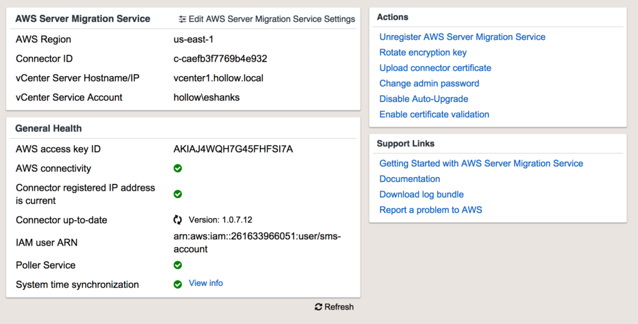
Task: Click the AWS connectivity green check icon
Action: tap(178, 168)
